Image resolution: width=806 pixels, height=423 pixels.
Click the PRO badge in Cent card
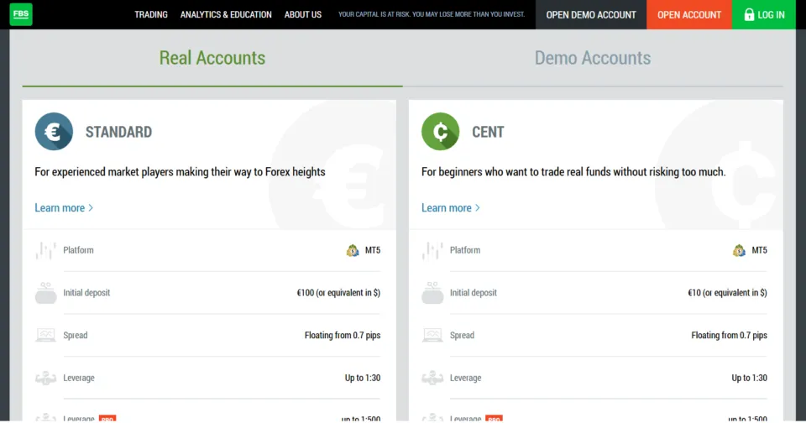(x=494, y=418)
